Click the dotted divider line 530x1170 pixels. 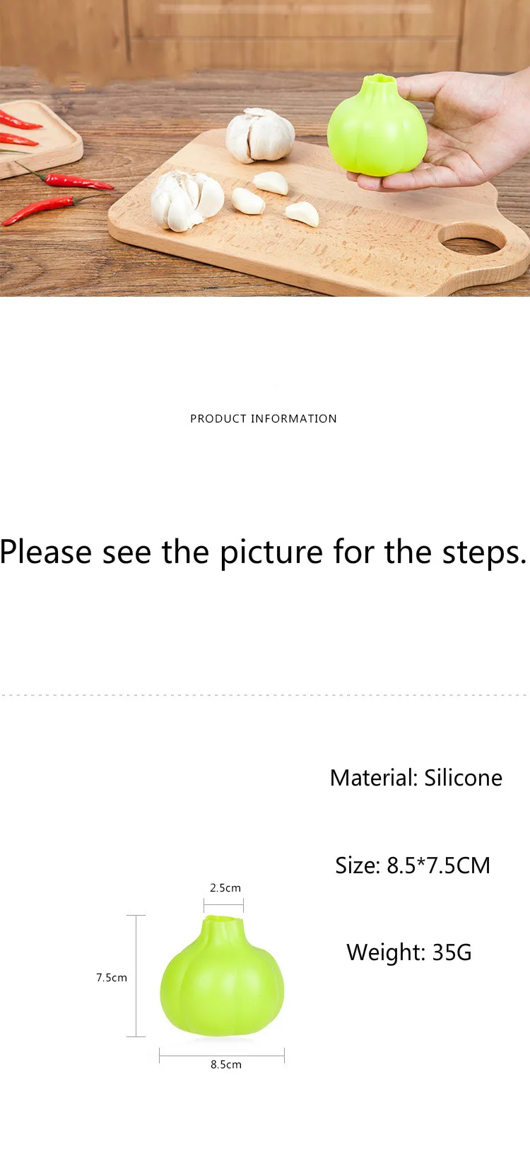[265, 695]
